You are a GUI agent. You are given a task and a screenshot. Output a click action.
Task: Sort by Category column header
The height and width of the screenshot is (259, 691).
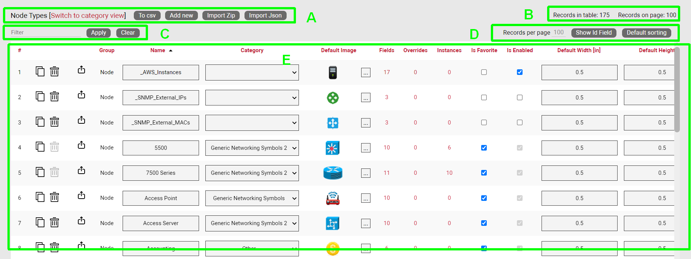(252, 50)
